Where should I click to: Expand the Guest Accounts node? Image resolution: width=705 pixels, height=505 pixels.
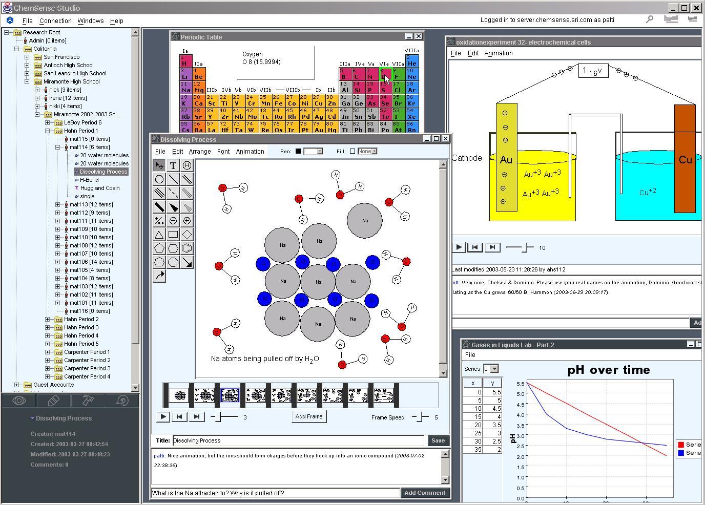[16, 385]
